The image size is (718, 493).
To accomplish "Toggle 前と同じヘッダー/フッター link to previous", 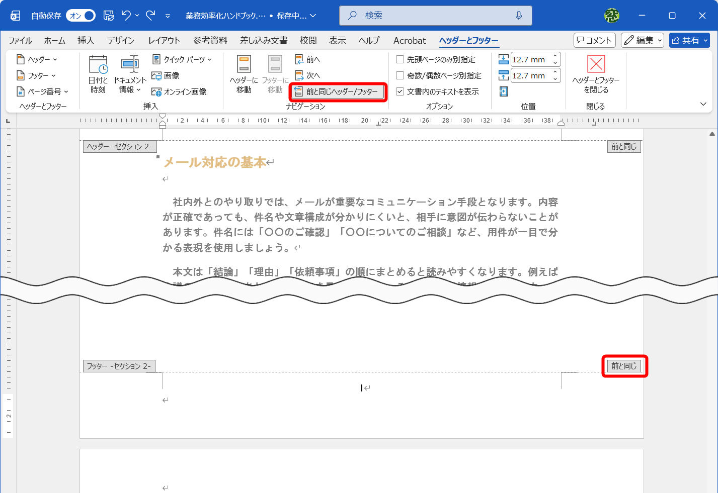I will point(338,92).
